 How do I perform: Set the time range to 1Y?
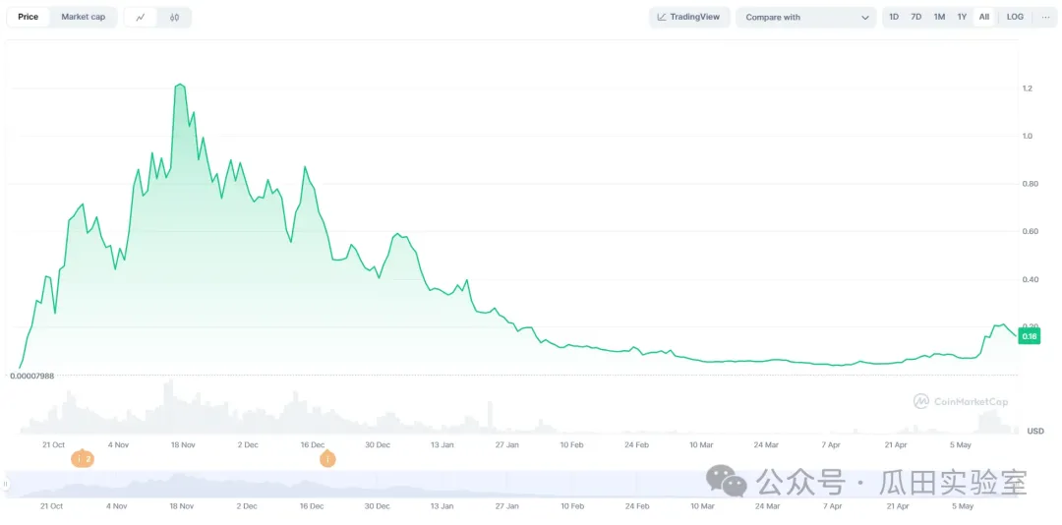click(x=962, y=17)
